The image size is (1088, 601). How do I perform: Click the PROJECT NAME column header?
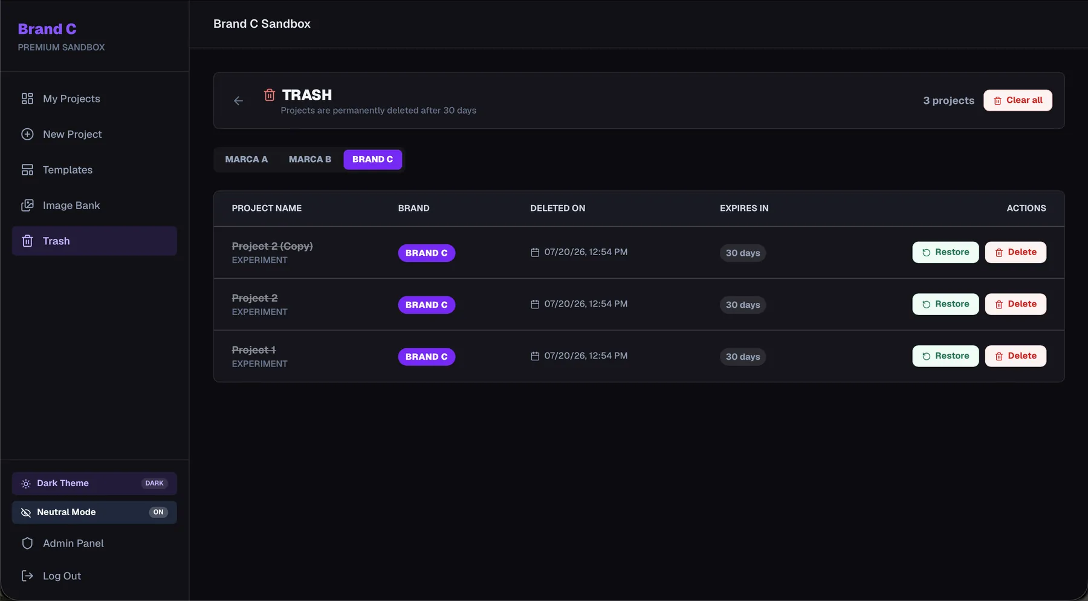(267, 208)
